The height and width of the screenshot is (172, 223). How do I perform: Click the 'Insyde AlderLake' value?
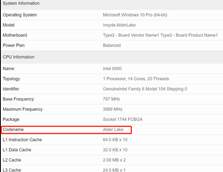pyautogui.click(x=119, y=25)
